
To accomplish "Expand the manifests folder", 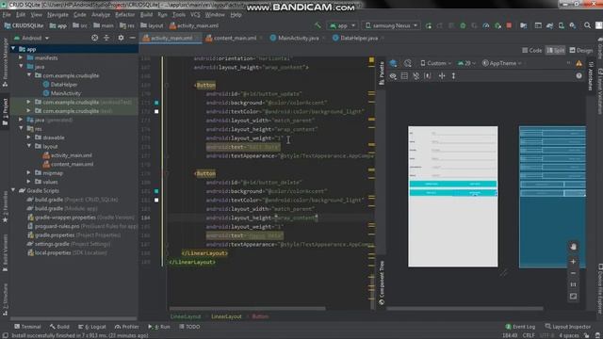I will pos(21,57).
